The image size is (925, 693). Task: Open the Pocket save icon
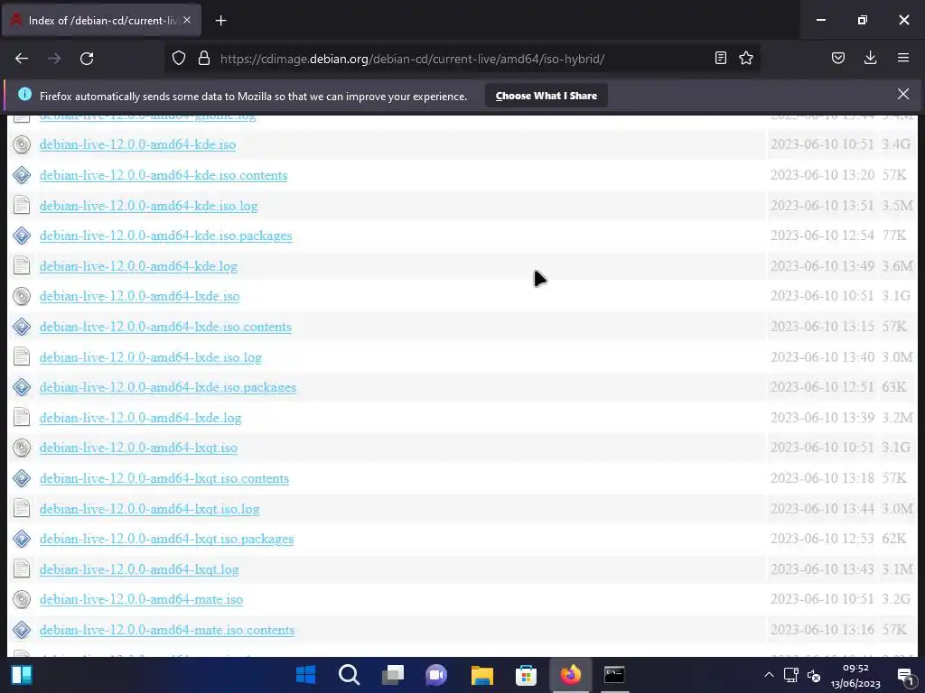838,59
